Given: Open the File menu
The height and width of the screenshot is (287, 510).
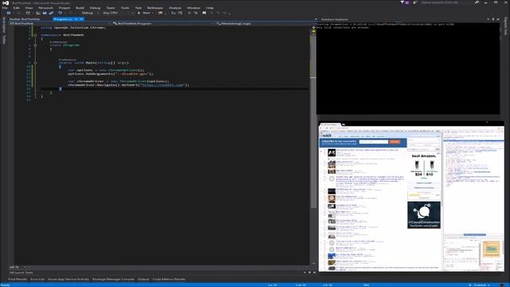Looking at the screenshot, I should [5, 8].
